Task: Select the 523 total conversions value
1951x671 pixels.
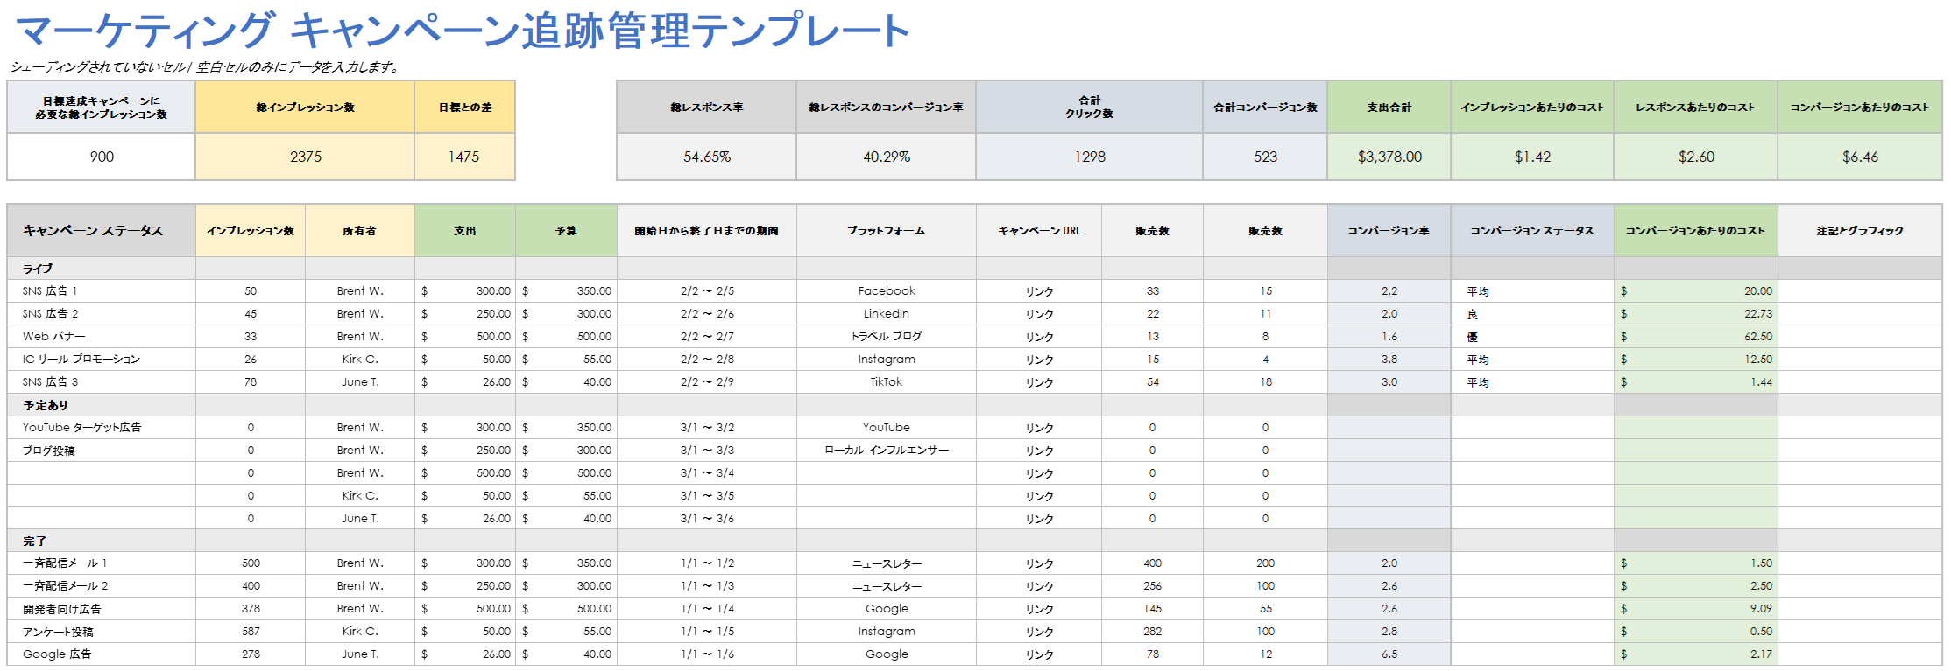Action: pos(1265,157)
